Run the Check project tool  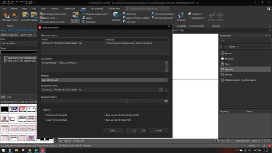point(15,17)
